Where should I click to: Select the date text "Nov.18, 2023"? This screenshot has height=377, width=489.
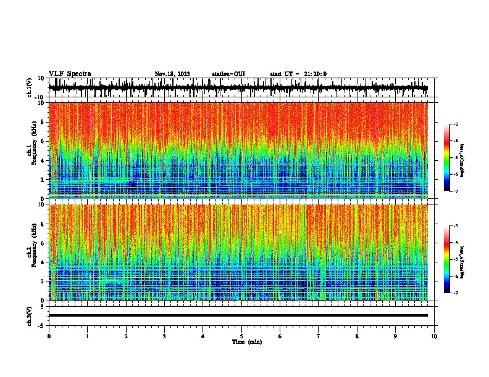[x=172, y=74]
